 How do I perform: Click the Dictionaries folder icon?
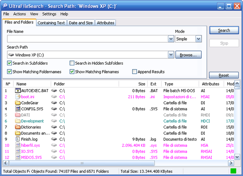point(18,127)
